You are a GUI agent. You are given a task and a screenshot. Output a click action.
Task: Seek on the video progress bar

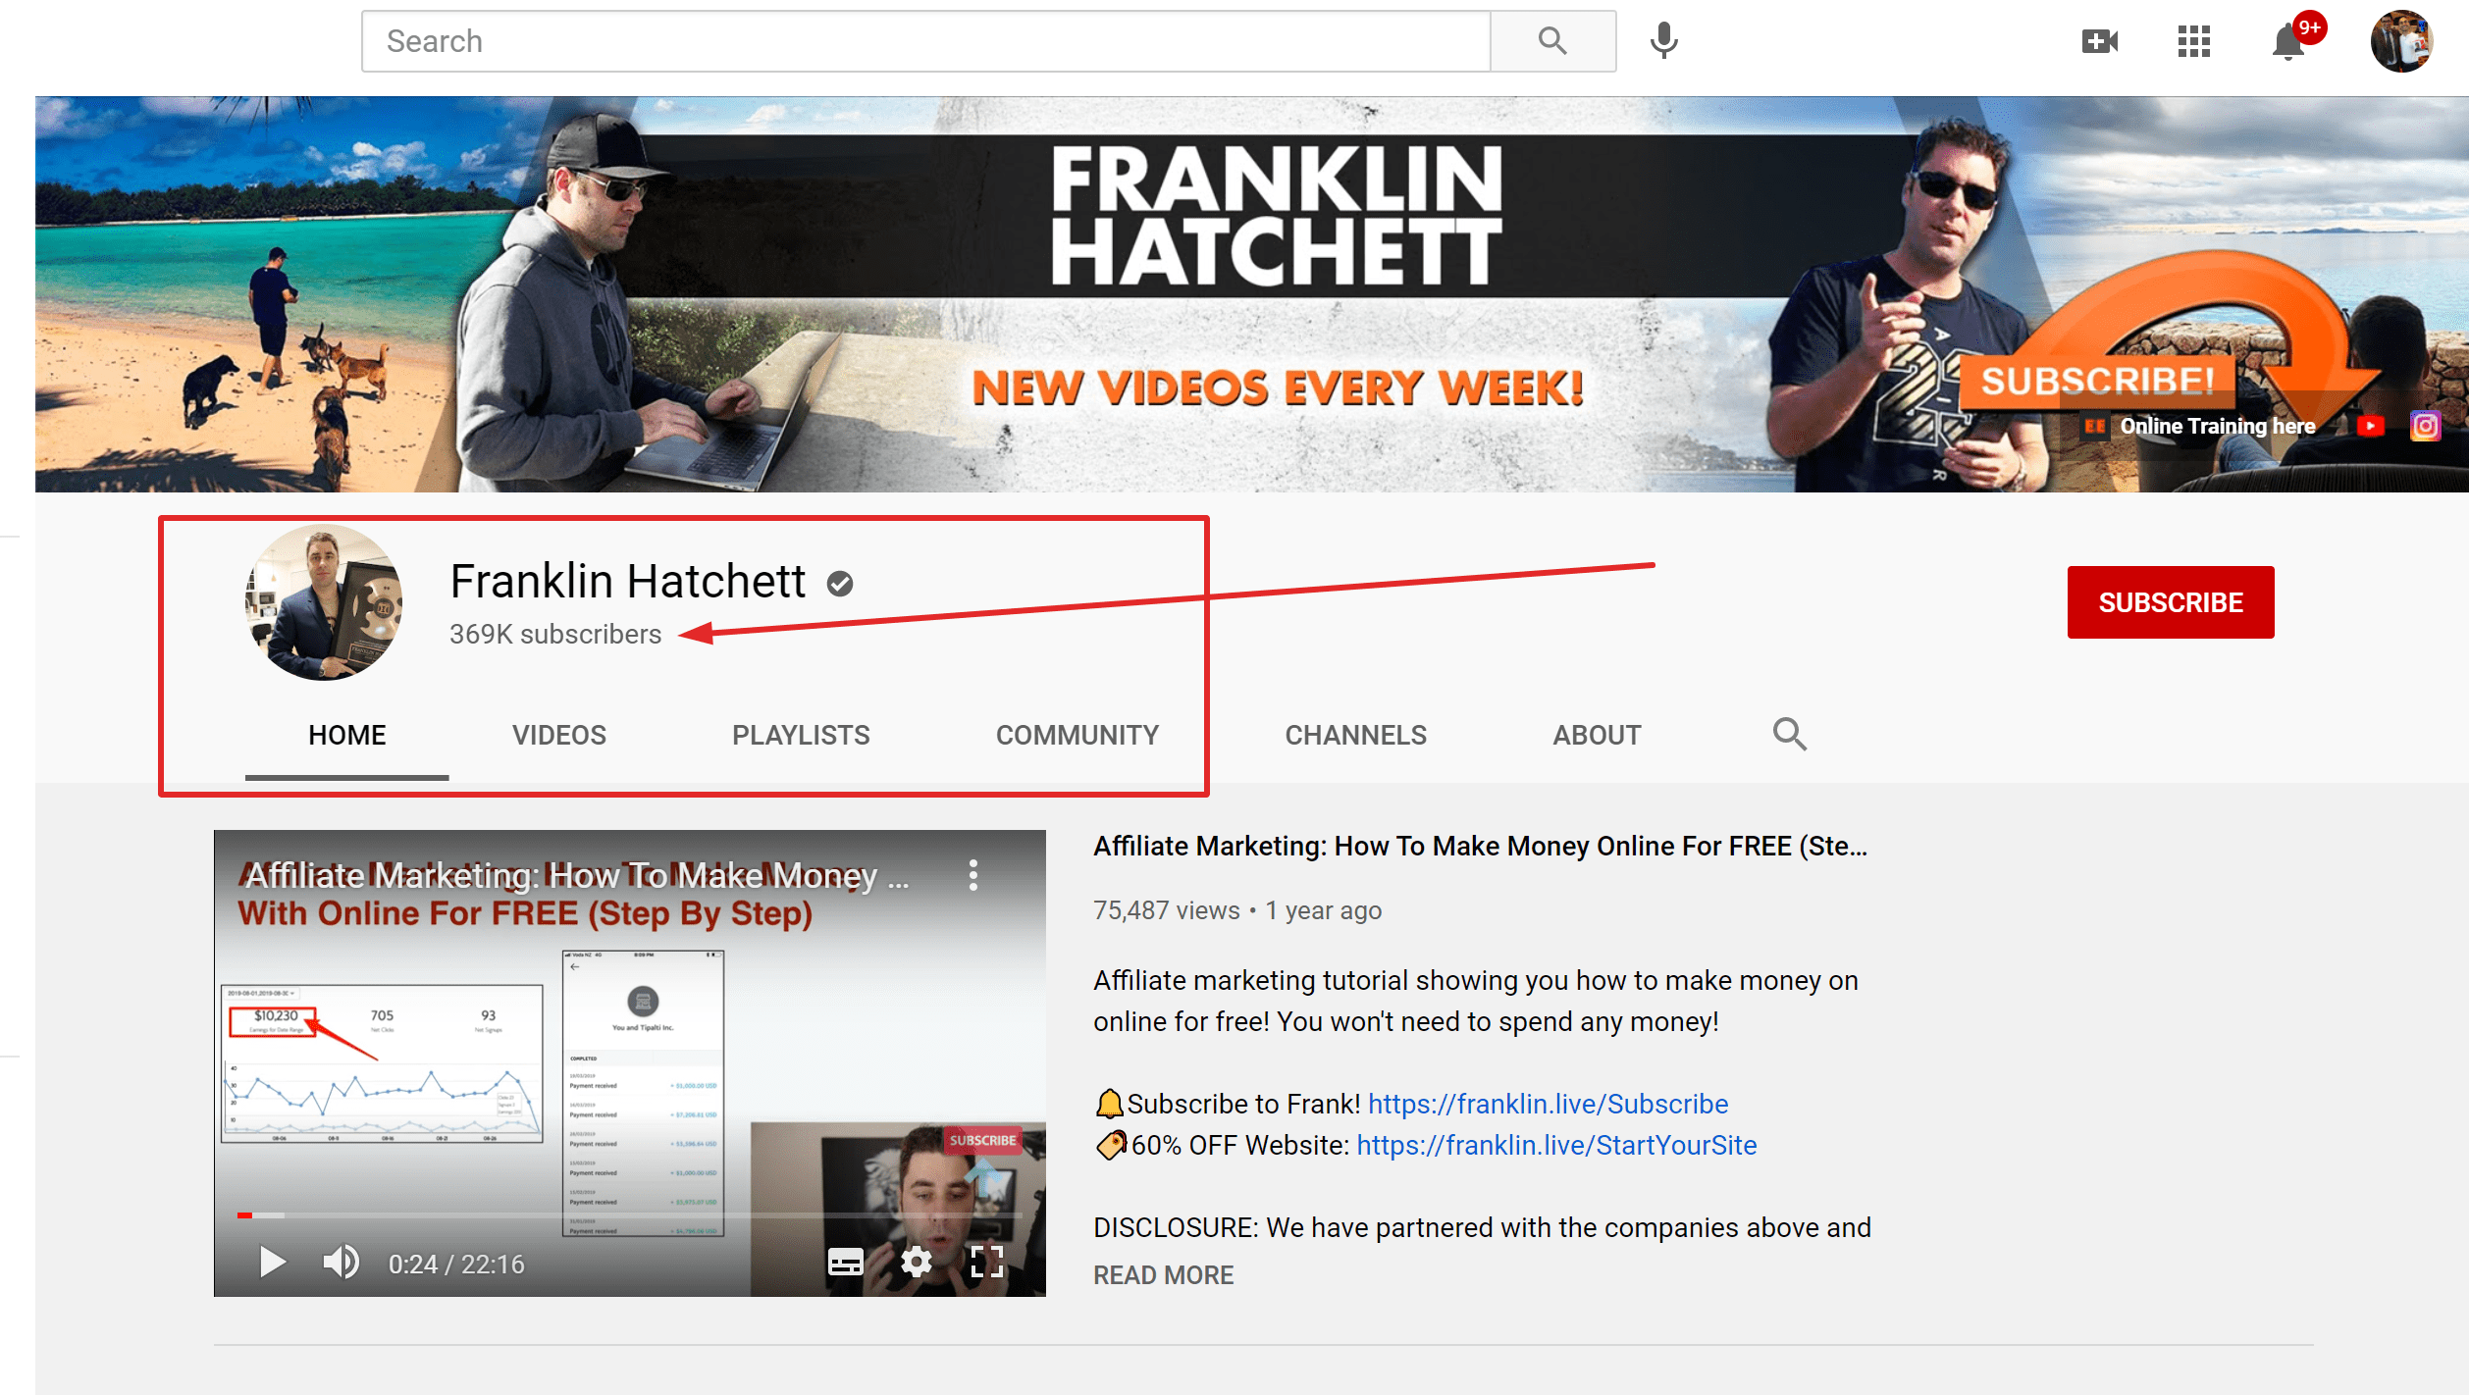[x=628, y=1215]
